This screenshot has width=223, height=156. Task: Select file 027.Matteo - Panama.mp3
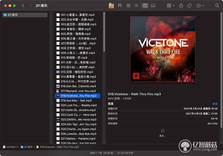coord(78,139)
